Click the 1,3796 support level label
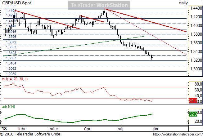 click(11, 37)
